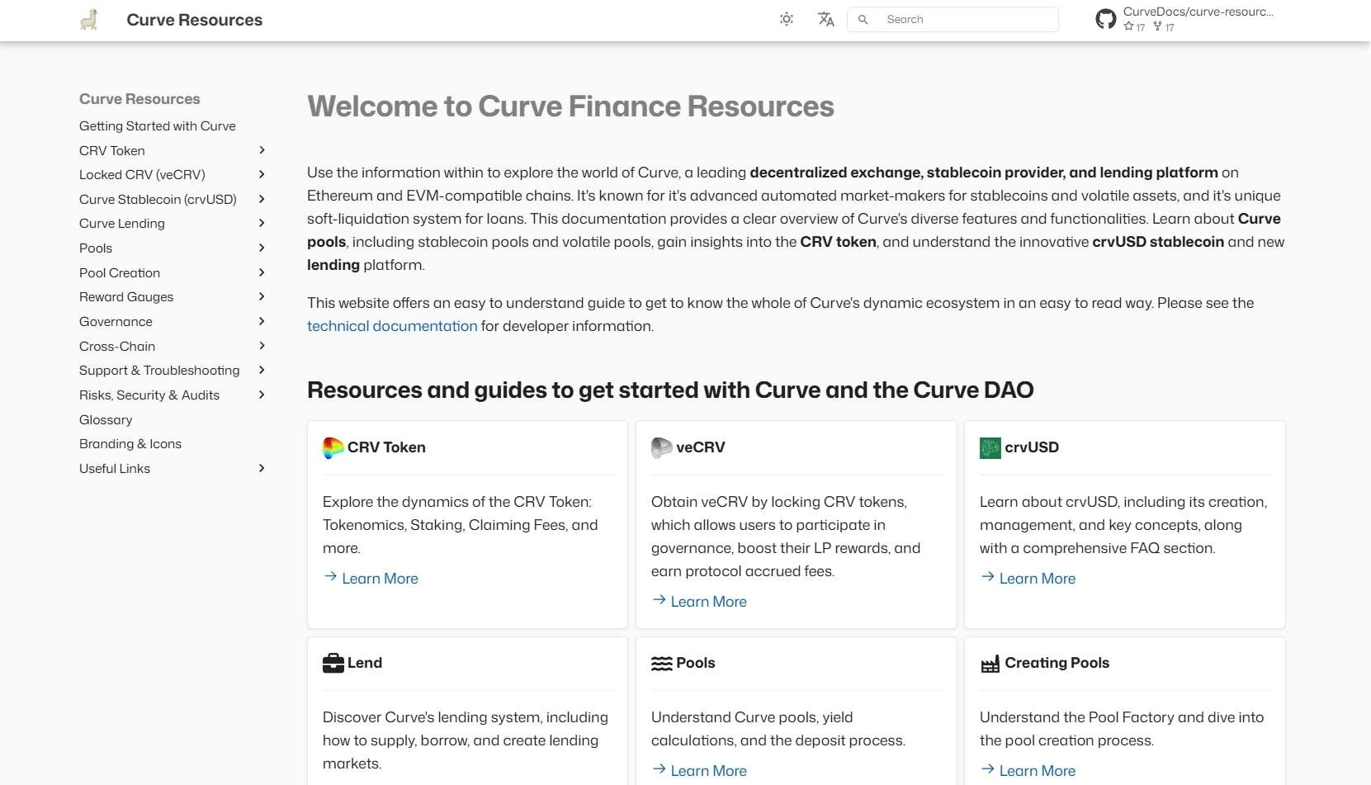Image resolution: width=1371 pixels, height=785 pixels.
Task: Expand Locked CRV (veCRV) sidebar section
Action: pyautogui.click(x=262, y=174)
